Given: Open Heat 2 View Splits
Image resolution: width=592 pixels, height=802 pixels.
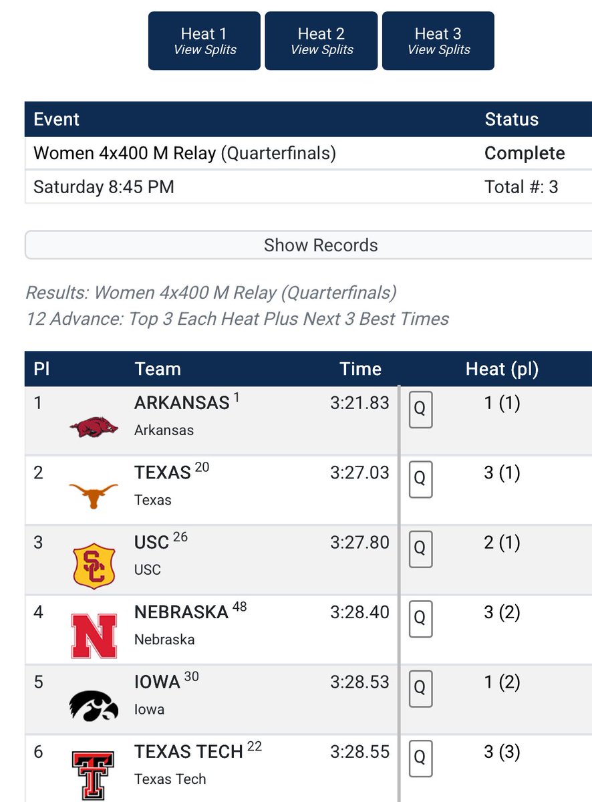Looking at the screenshot, I should click(321, 41).
